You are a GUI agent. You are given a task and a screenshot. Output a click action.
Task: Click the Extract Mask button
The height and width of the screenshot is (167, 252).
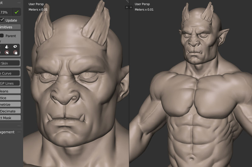pos(10,118)
